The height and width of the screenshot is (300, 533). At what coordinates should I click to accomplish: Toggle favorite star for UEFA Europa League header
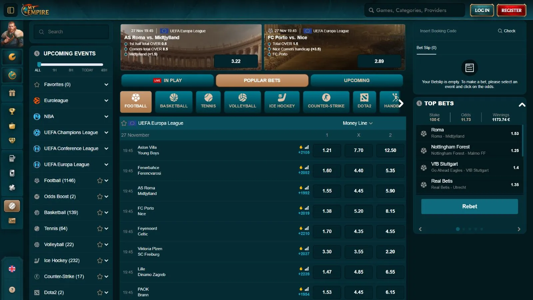(x=124, y=123)
